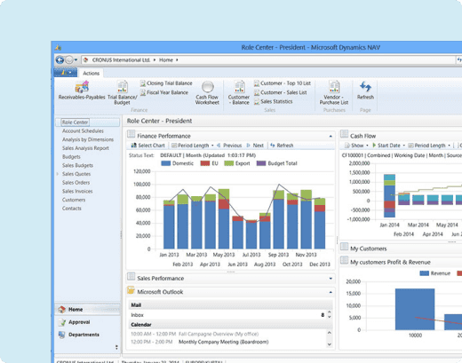Click the Revenue legend swatch
The height and width of the screenshot is (363, 462).
coord(425,273)
